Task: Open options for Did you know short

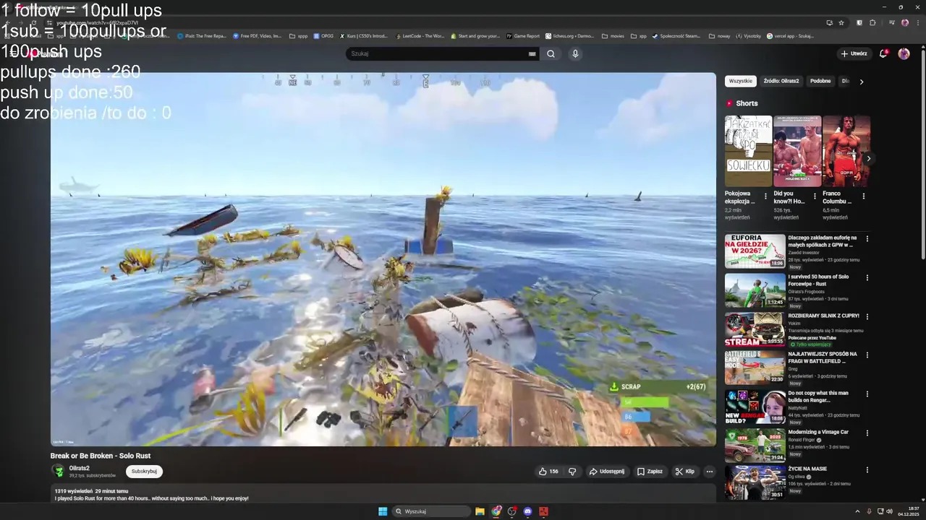Action: click(815, 196)
